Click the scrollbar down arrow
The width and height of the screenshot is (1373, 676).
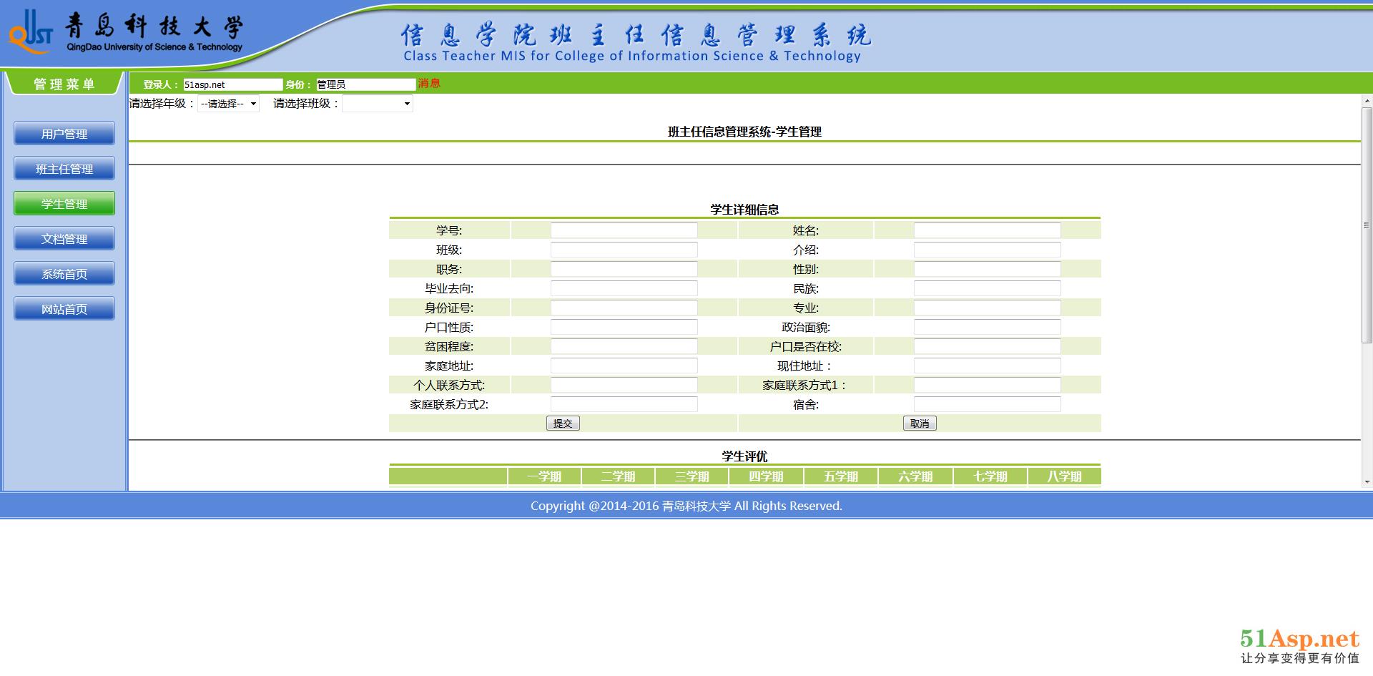pos(1367,482)
